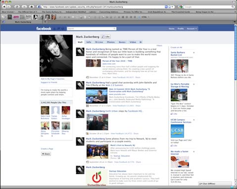Click the Facebook search magnifier icon
Image resolution: width=237 pixels, height=189 pixels.
[114, 29]
